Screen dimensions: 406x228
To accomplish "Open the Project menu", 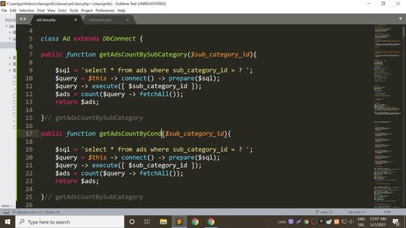I will tap(87, 11).
